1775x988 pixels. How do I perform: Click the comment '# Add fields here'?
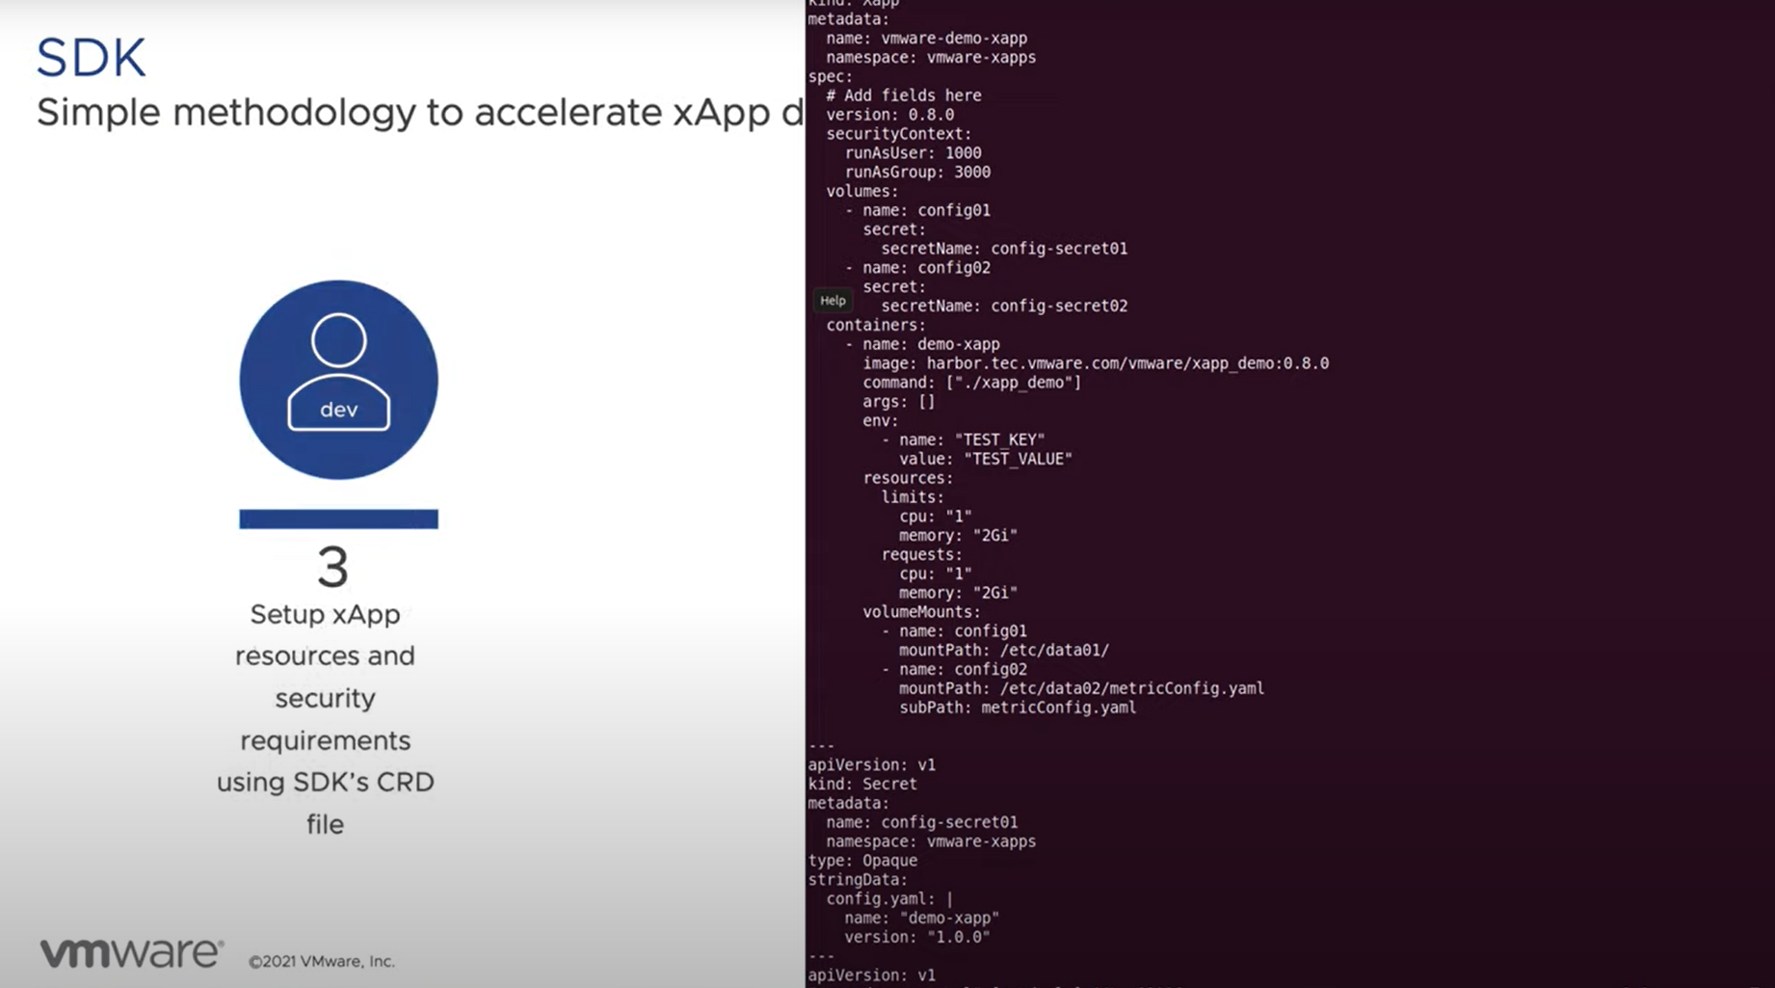tap(904, 95)
